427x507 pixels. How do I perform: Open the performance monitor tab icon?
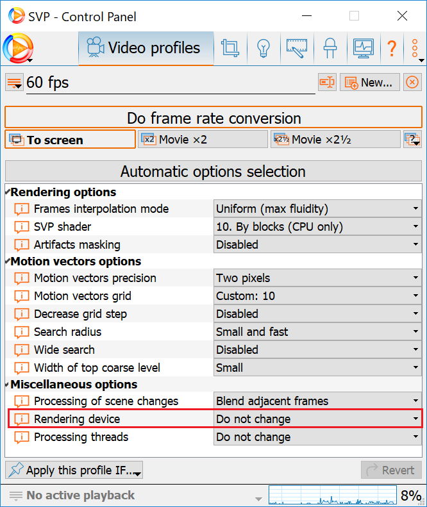[x=363, y=48]
